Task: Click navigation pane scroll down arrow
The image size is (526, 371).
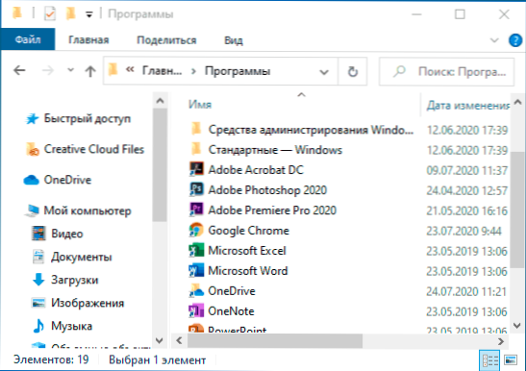Action: tap(160, 340)
